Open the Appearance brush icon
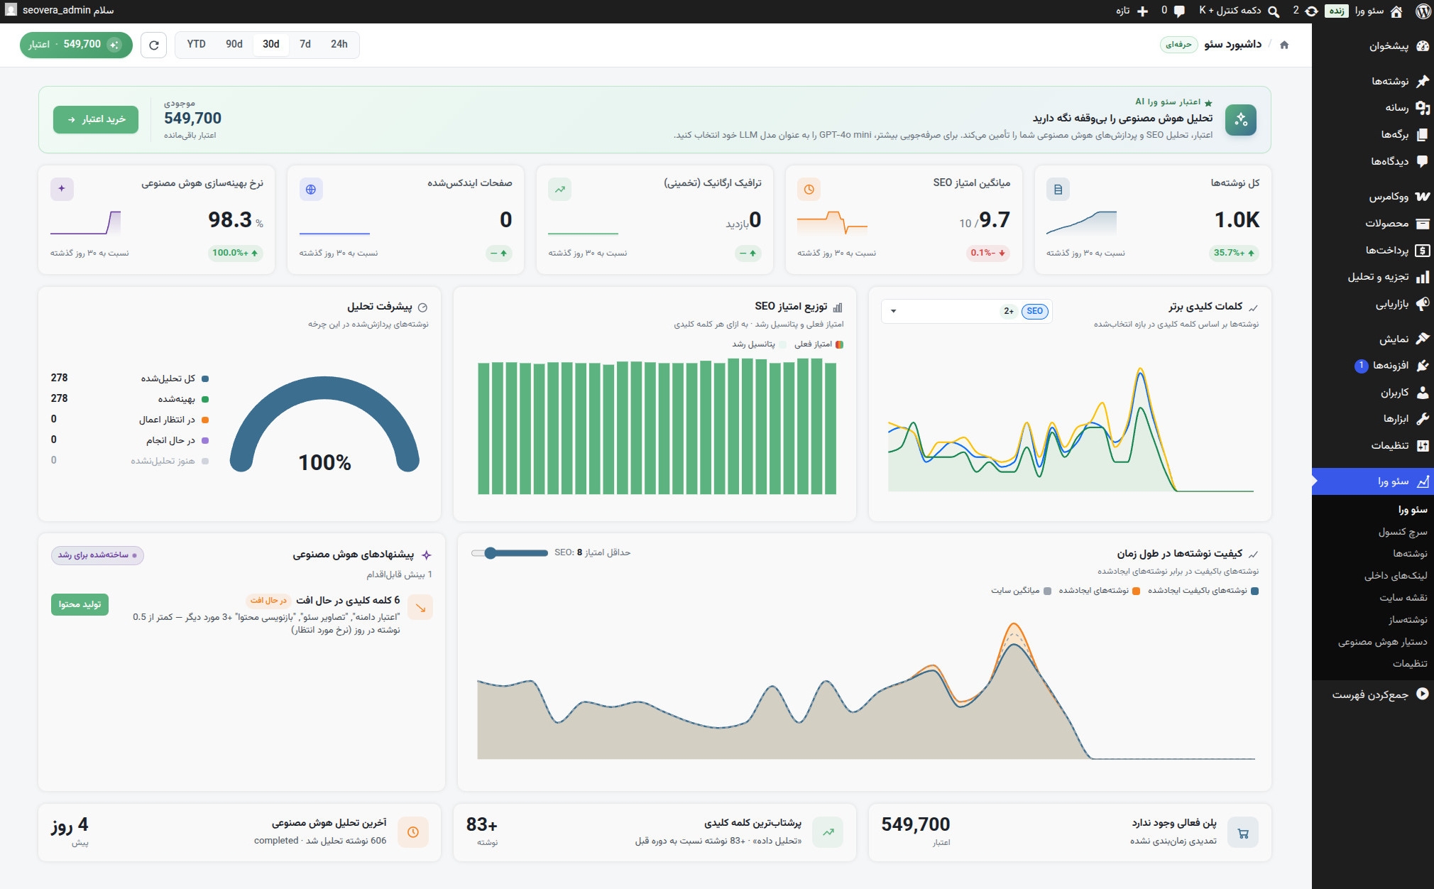 pyautogui.click(x=1422, y=339)
